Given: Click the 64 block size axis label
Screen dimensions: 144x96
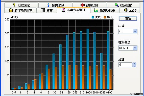Looking at the screenshot, I should pyautogui.click(x=61, y=92).
